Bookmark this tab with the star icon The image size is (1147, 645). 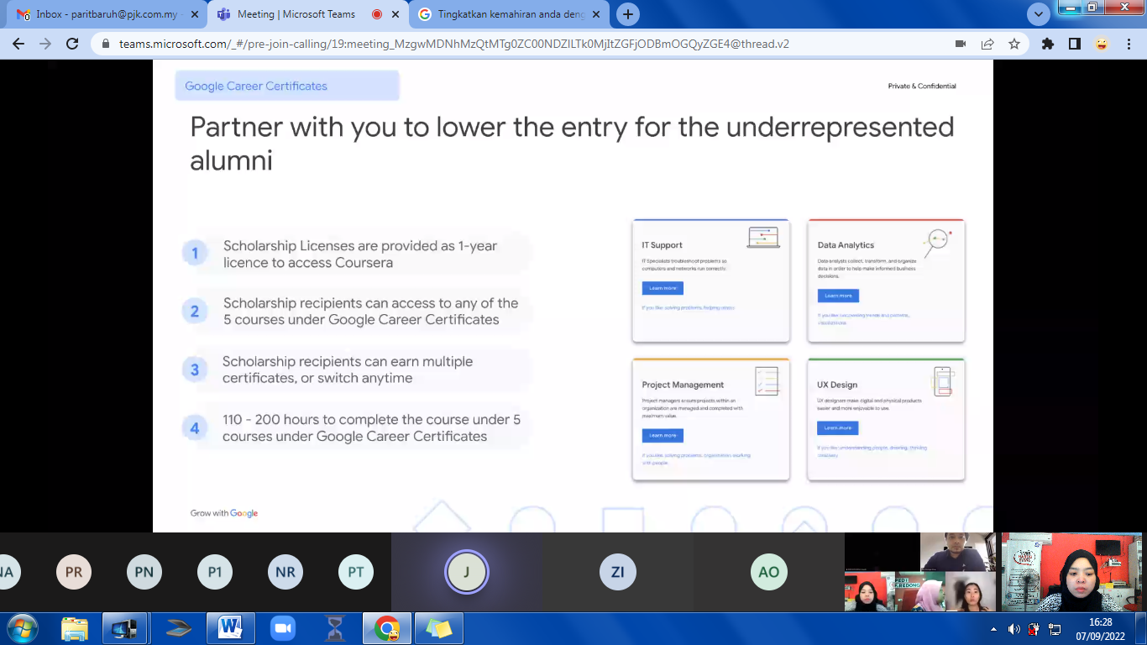click(x=1014, y=44)
